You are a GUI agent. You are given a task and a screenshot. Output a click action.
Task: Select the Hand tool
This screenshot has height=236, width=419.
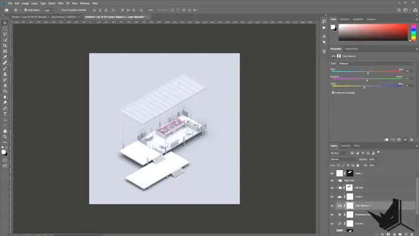[x=5, y=131]
